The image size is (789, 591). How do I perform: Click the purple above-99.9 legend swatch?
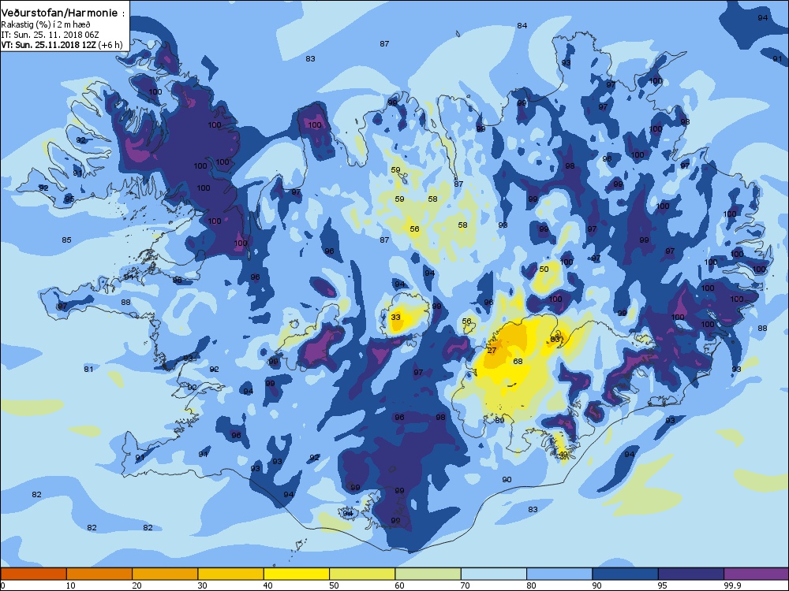[757, 574]
